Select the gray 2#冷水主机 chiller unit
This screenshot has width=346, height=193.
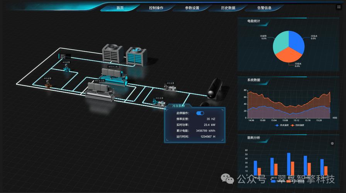(100, 91)
